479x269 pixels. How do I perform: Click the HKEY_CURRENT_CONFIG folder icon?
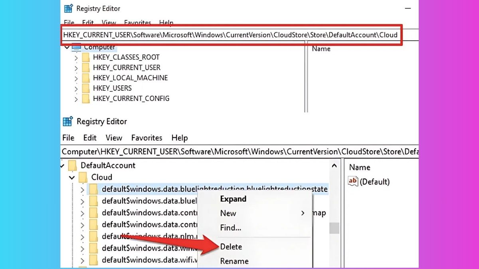point(86,98)
